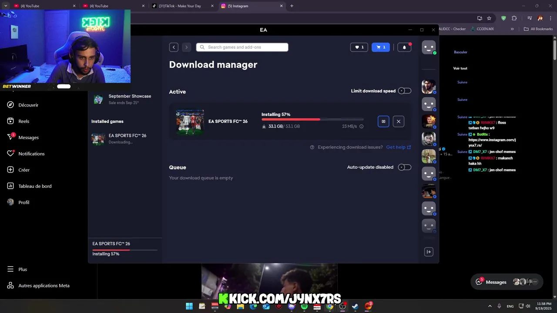The height and width of the screenshot is (313, 557).
Task: Go forward in EA app navigation
Action: pyautogui.click(x=187, y=47)
